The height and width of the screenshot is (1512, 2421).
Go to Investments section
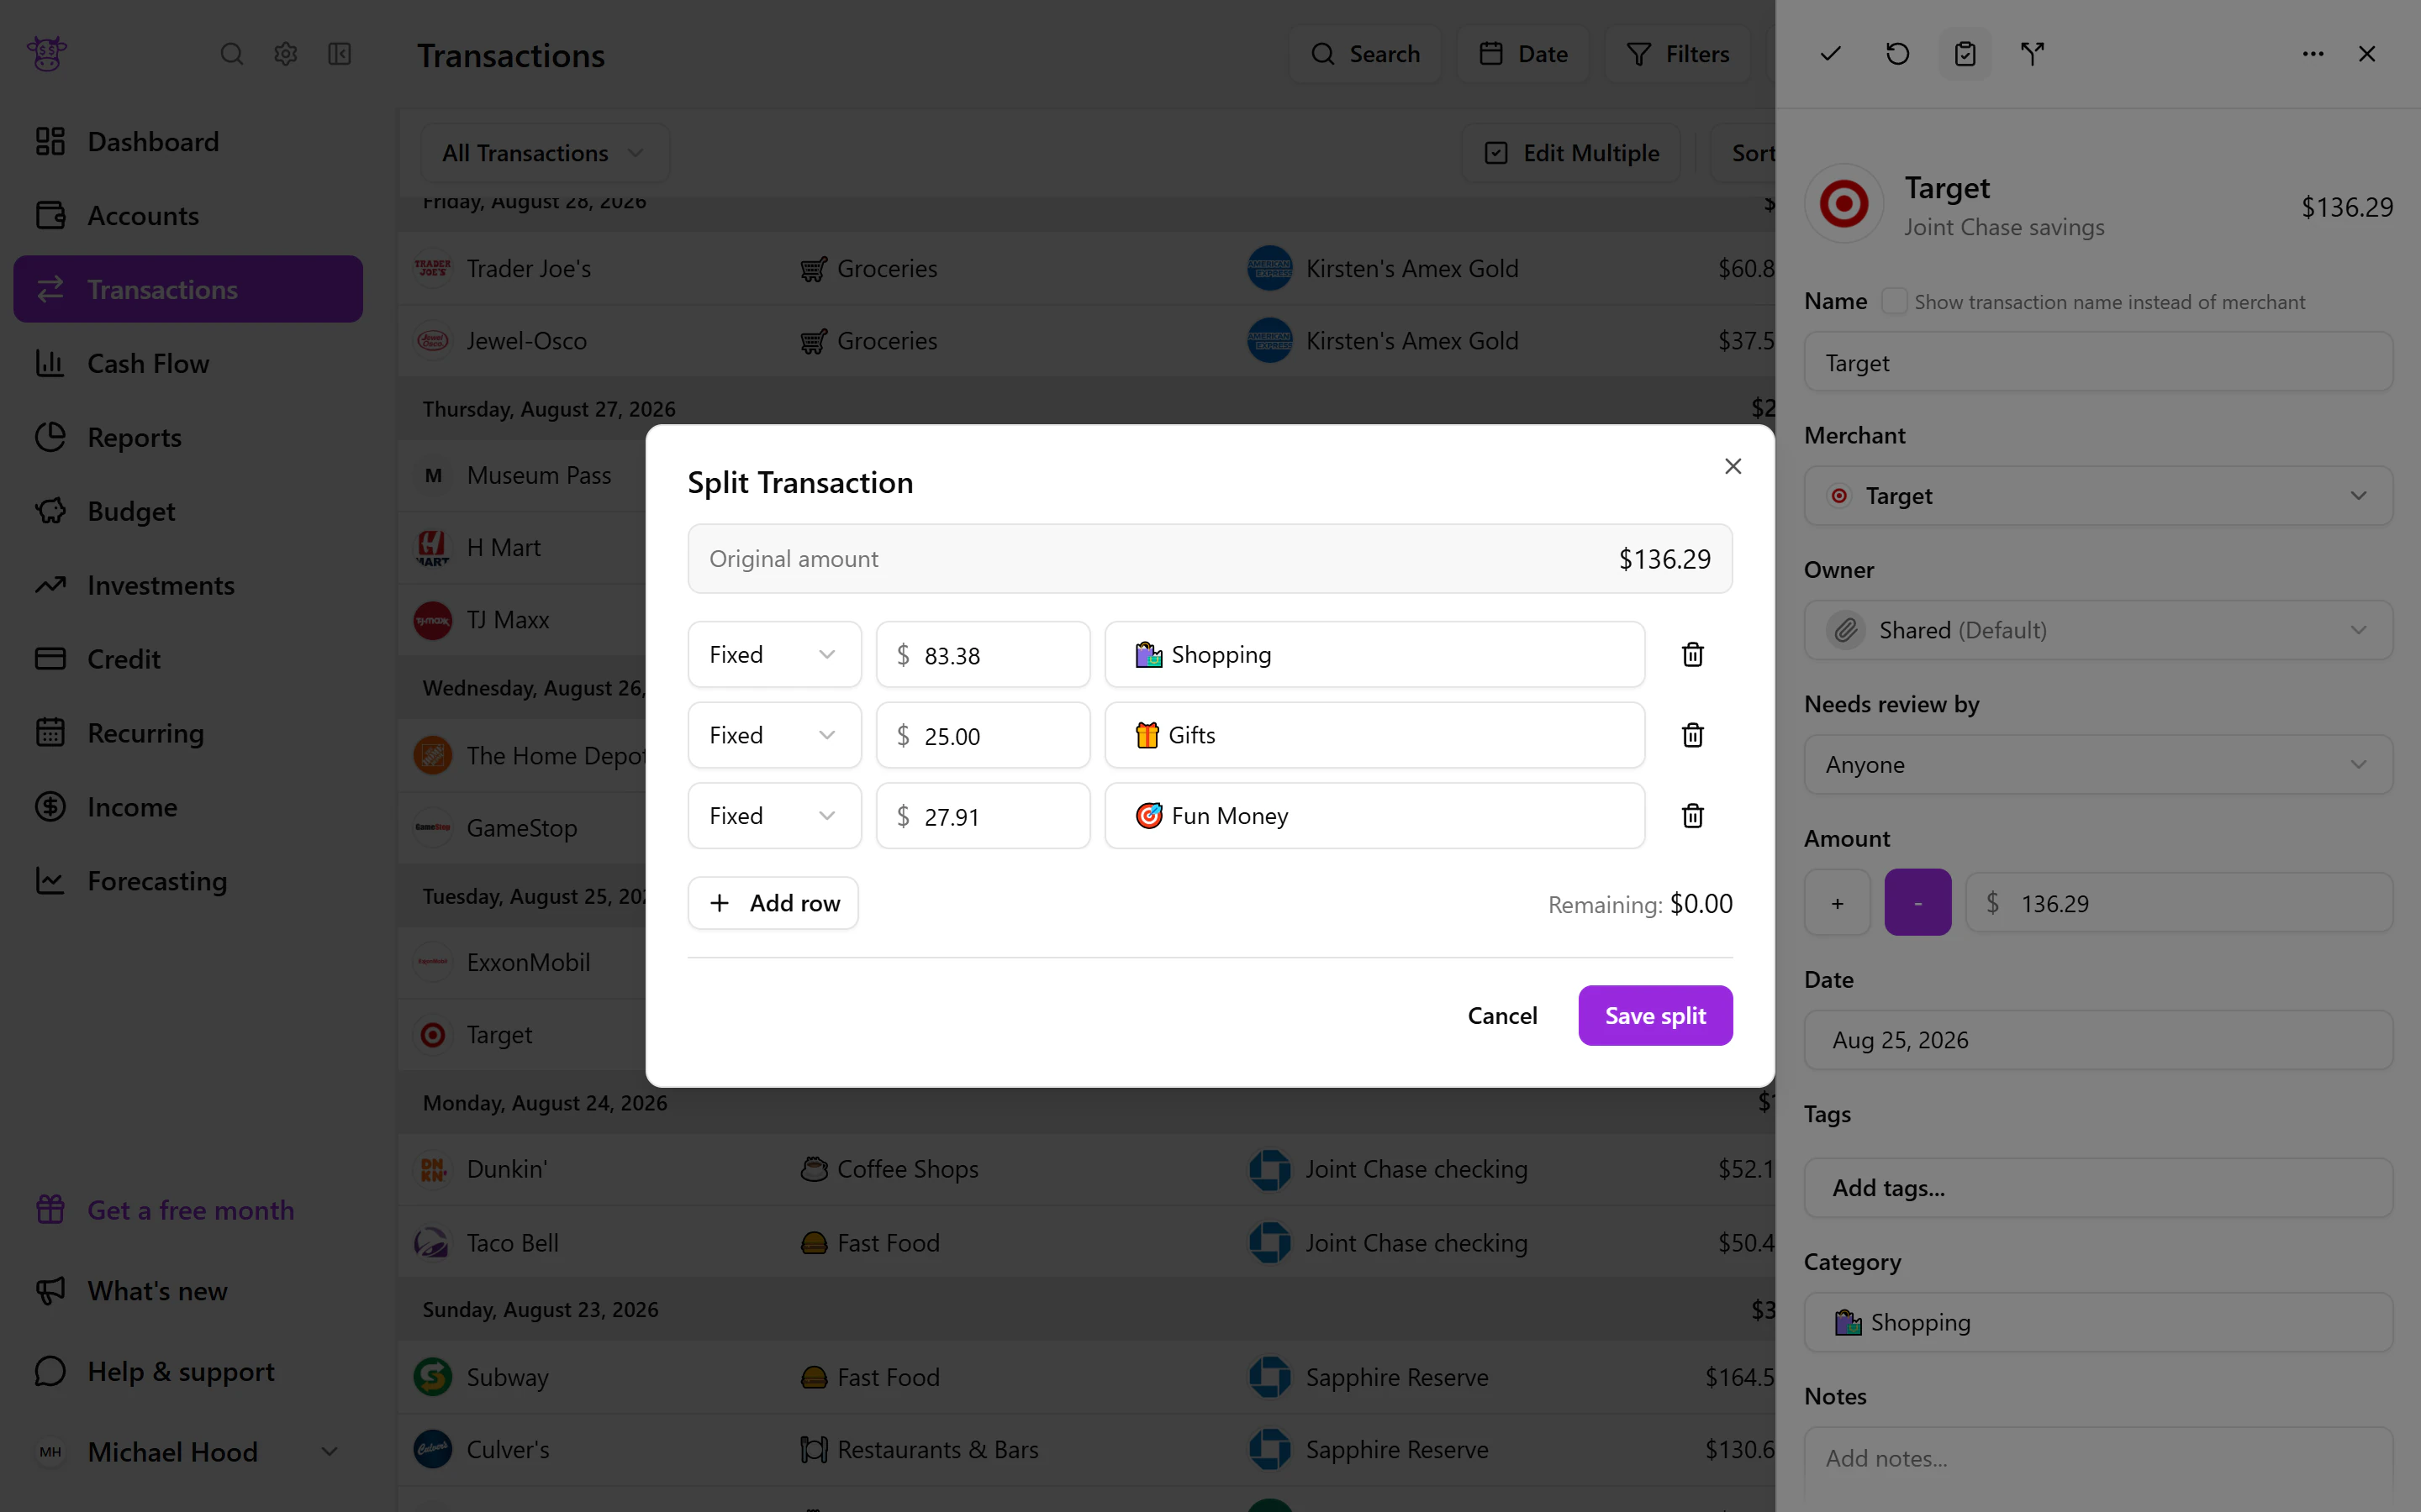tap(188, 585)
